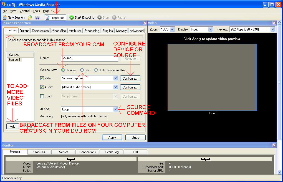Open an existing session with folder icon
The height and width of the screenshot is (182, 283).
tap(30, 17)
